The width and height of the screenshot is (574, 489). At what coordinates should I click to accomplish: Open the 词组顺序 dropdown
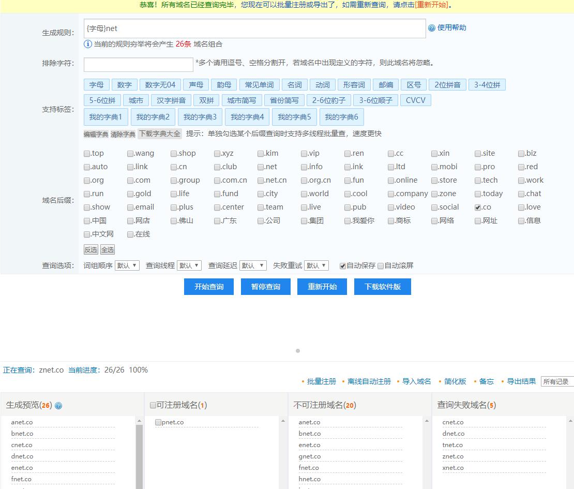(127, 265)
